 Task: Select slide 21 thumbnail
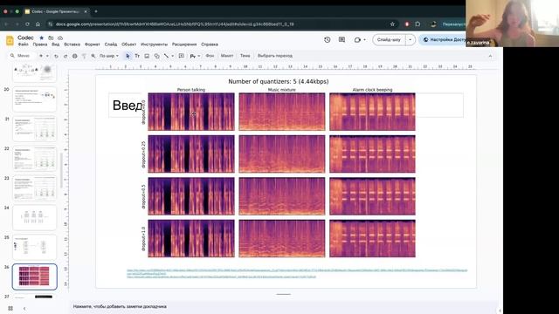tap(35, 129)
